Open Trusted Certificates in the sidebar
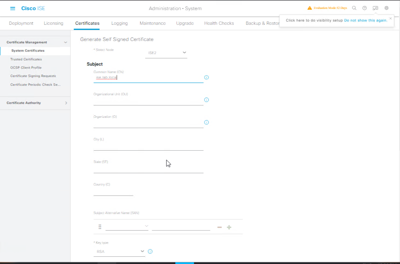400x264 pixels. click(26, 59)
